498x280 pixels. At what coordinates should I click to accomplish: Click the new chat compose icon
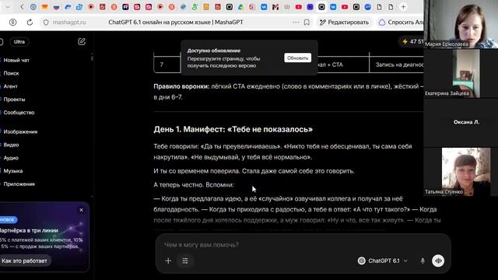82,41
